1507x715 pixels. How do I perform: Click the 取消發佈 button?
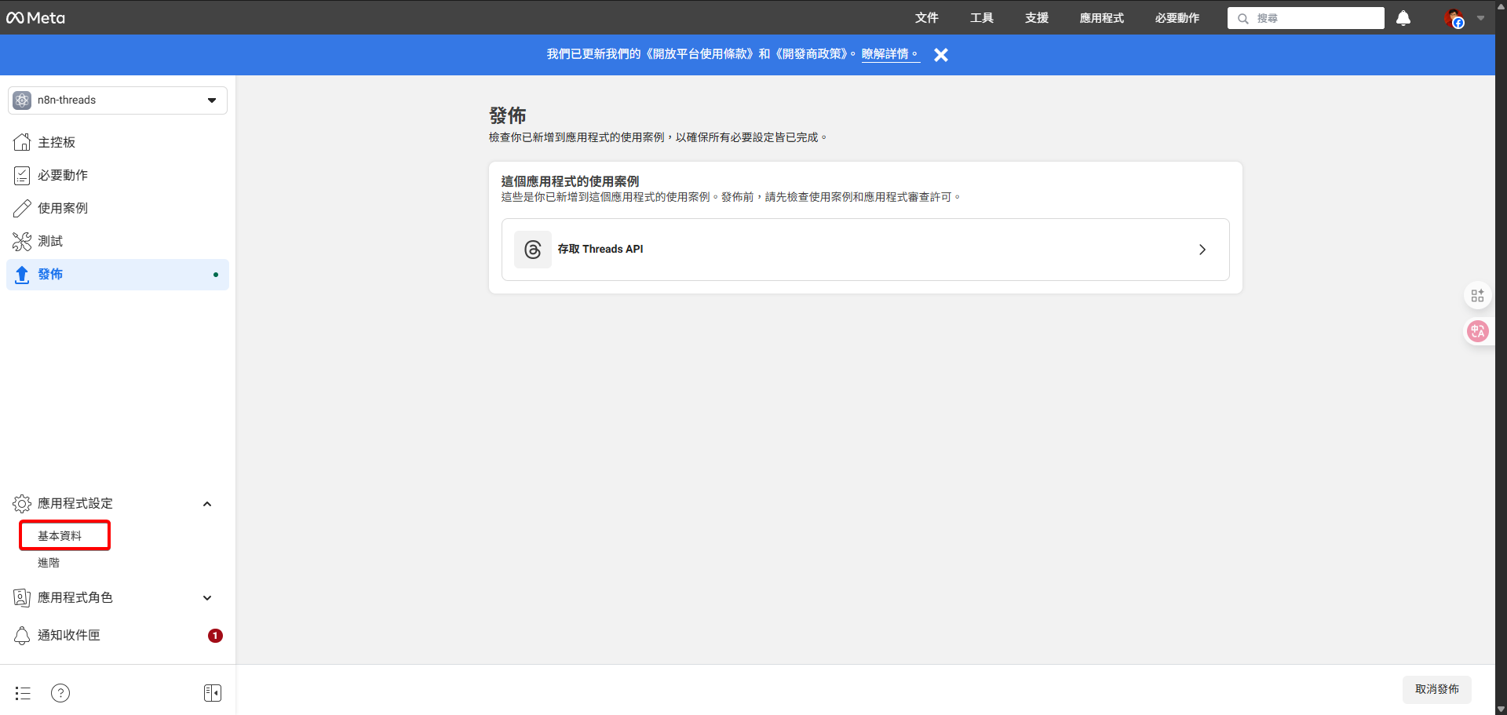(1436, 689)
